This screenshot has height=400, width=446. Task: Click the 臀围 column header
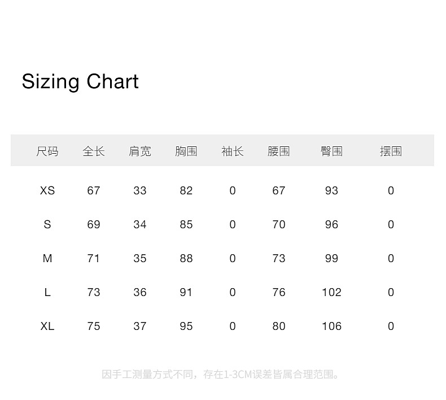tap(331, 151)
